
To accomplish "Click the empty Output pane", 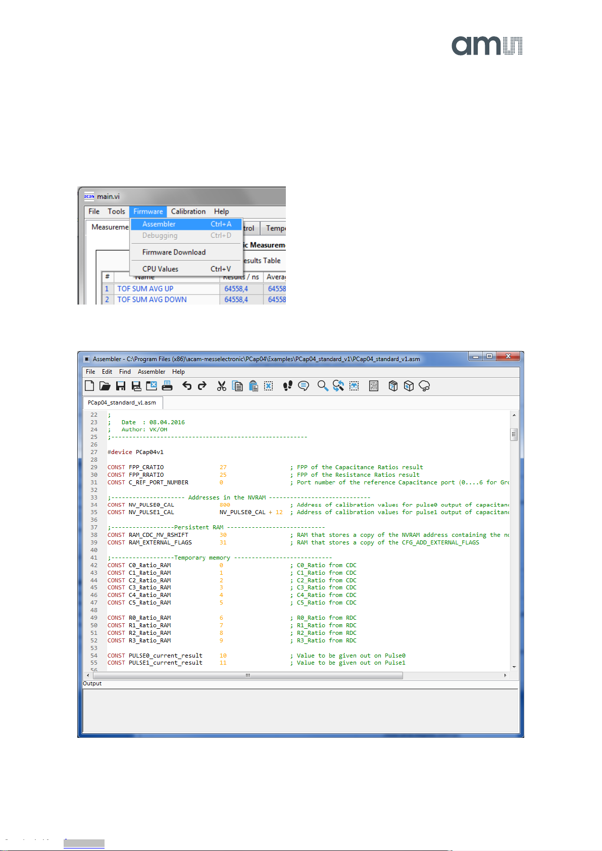I will pos(301,711).
